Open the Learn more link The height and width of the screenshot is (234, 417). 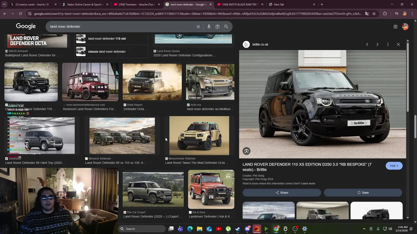308,184
